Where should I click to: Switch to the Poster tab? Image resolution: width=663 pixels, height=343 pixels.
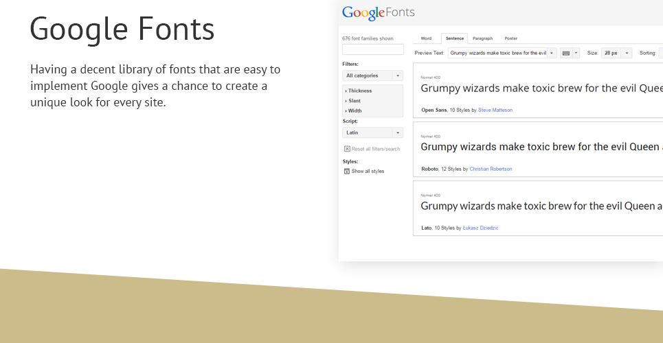(x=510, y=38)
